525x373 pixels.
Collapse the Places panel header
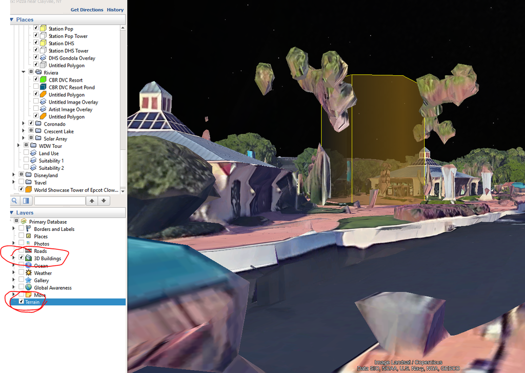click(x=12, y=19)
